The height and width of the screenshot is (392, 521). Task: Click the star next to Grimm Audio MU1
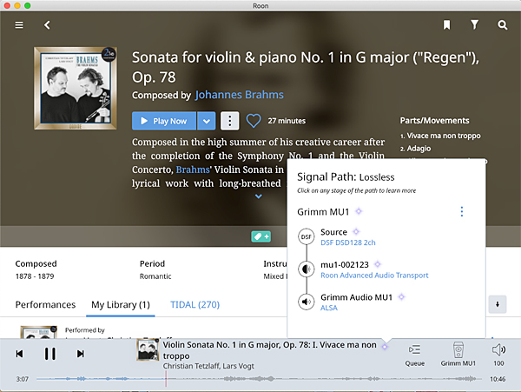point(401,296)
